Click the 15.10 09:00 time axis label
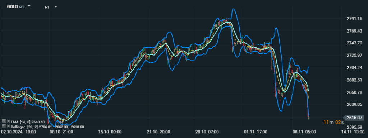Screen dimensions: 368x138 [x=110, y=132]
